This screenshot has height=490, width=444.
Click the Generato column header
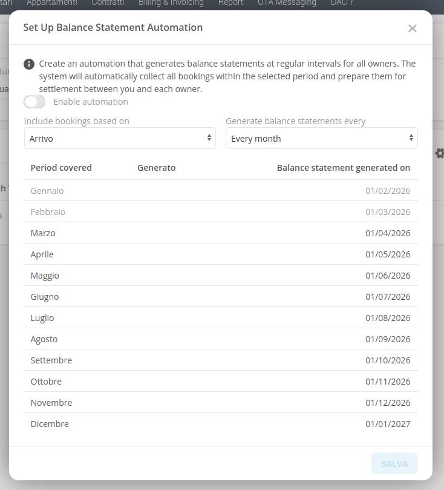point(156,168)
